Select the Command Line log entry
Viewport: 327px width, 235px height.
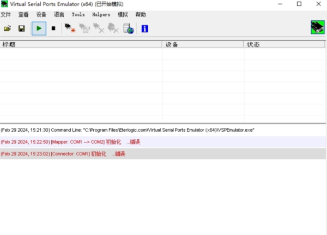tap(163, 130)
